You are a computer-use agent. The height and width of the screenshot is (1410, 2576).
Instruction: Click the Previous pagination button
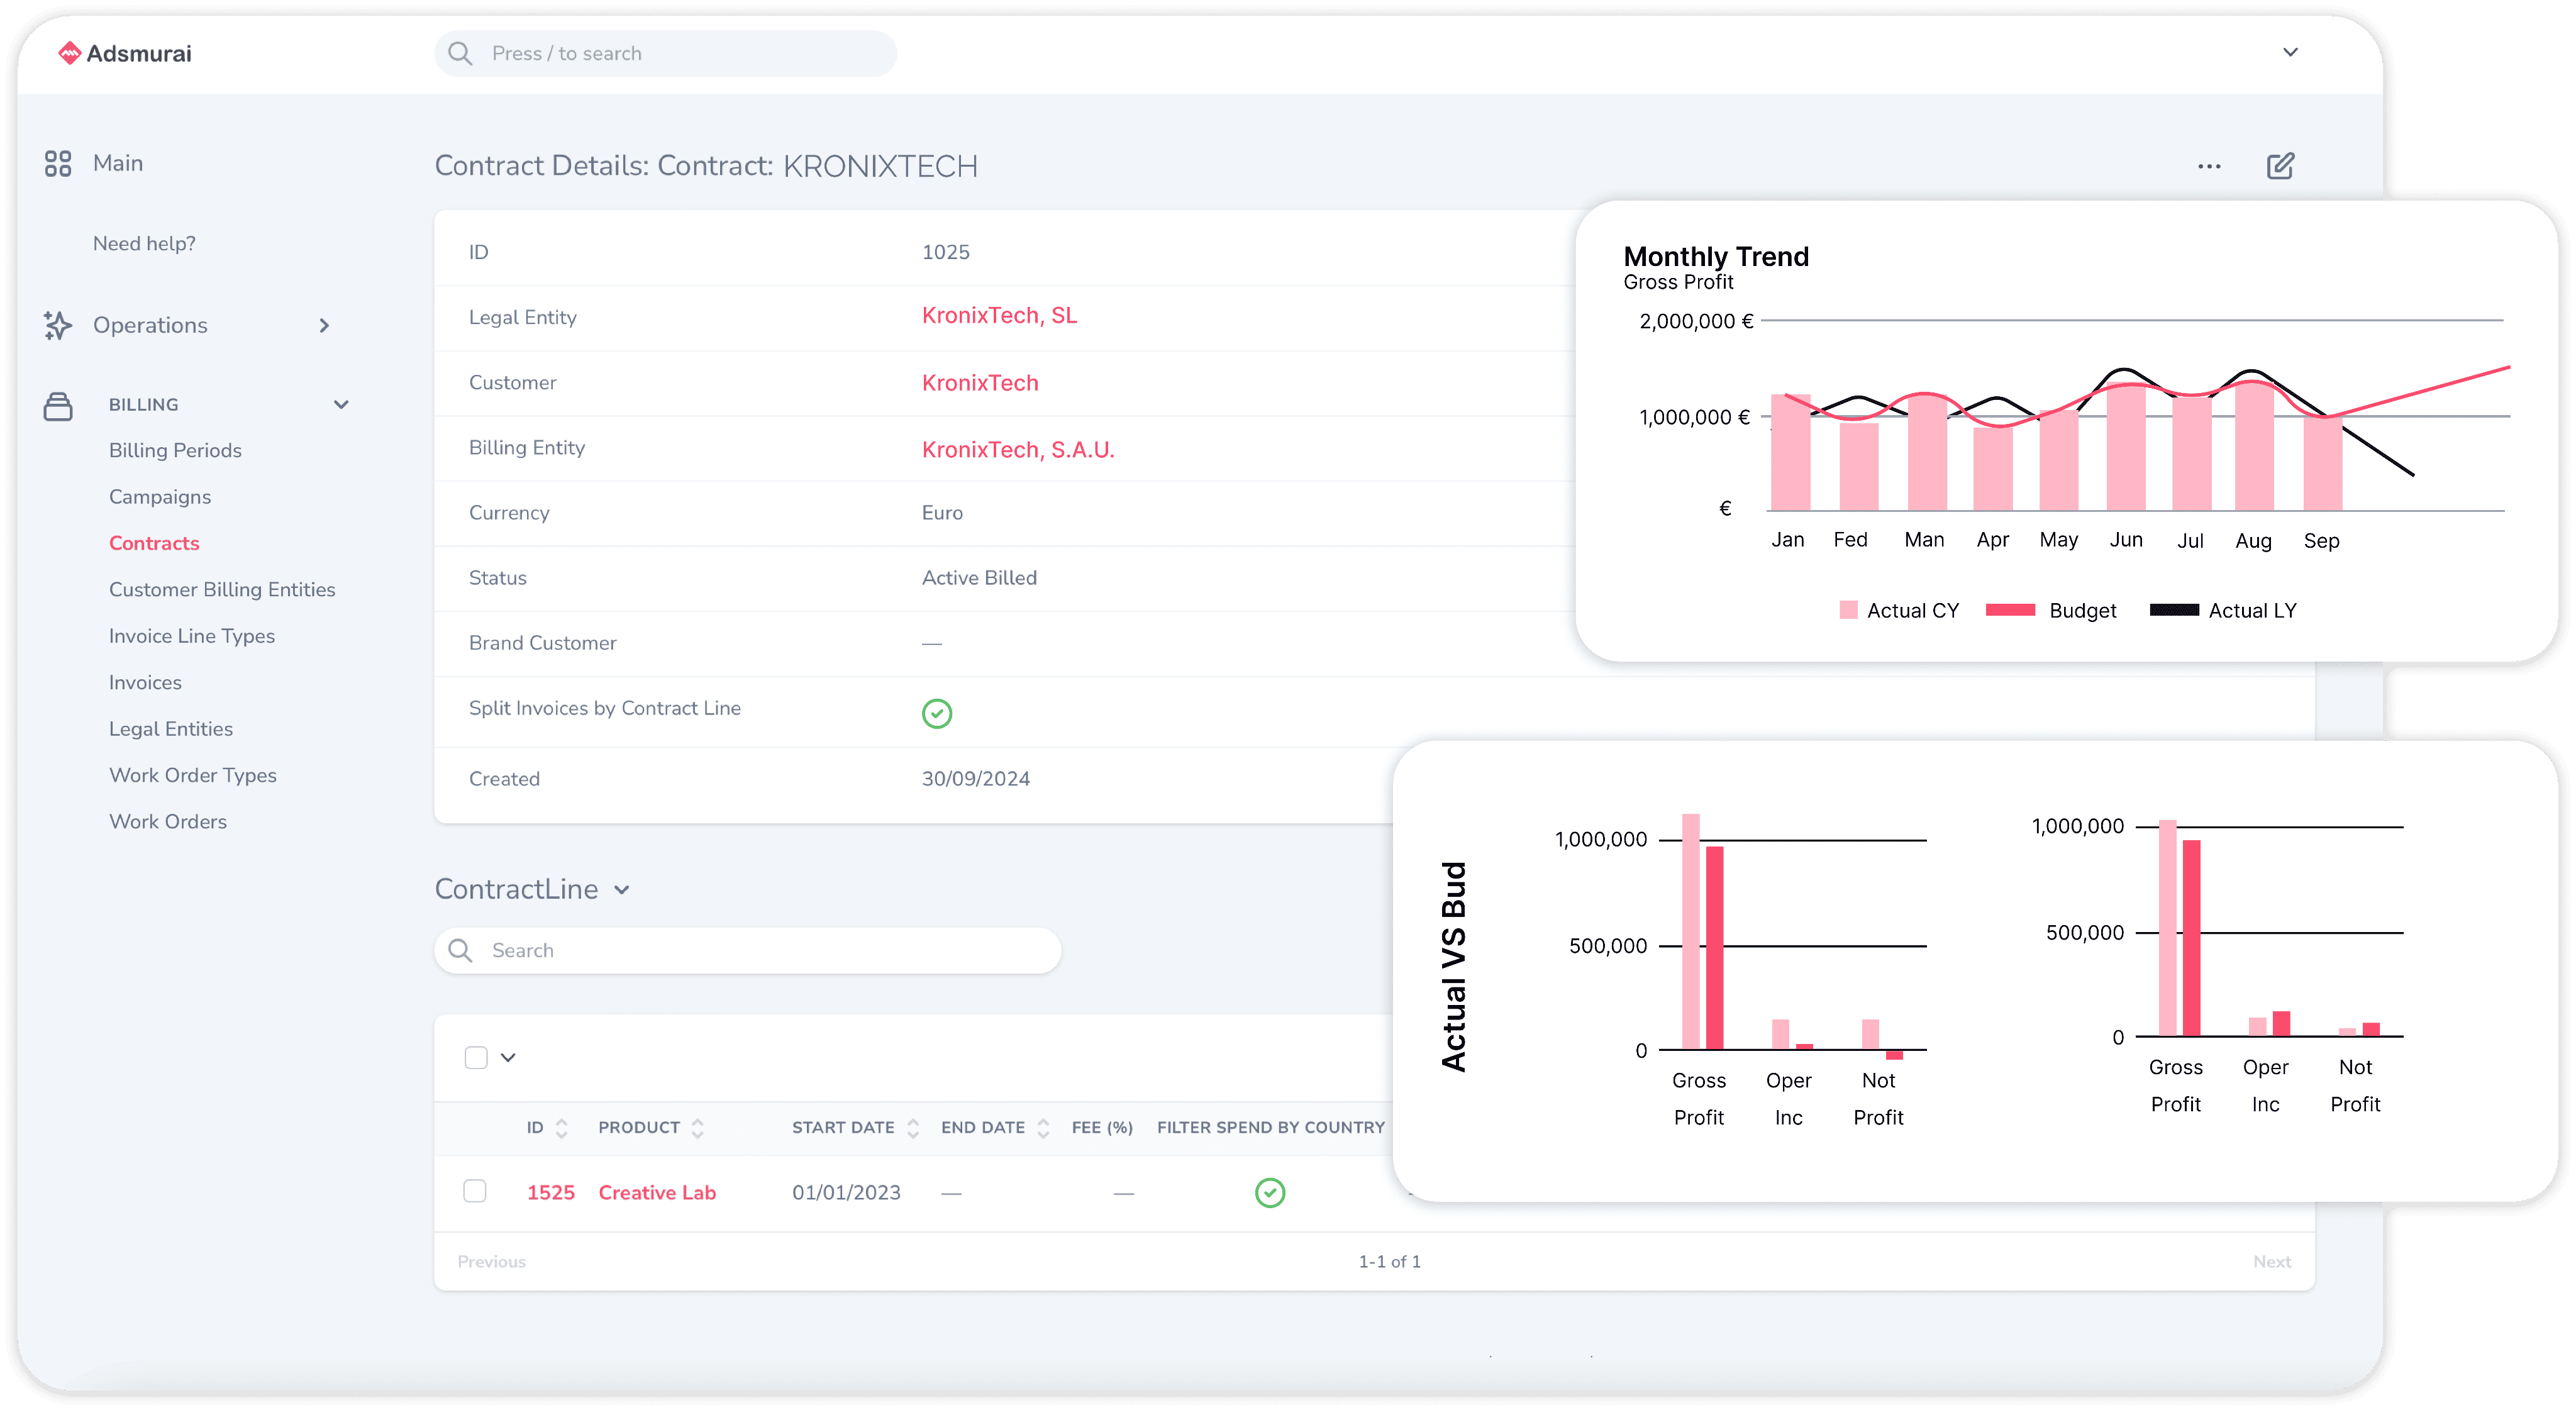pyautogui.click(x=491, y=1262)
